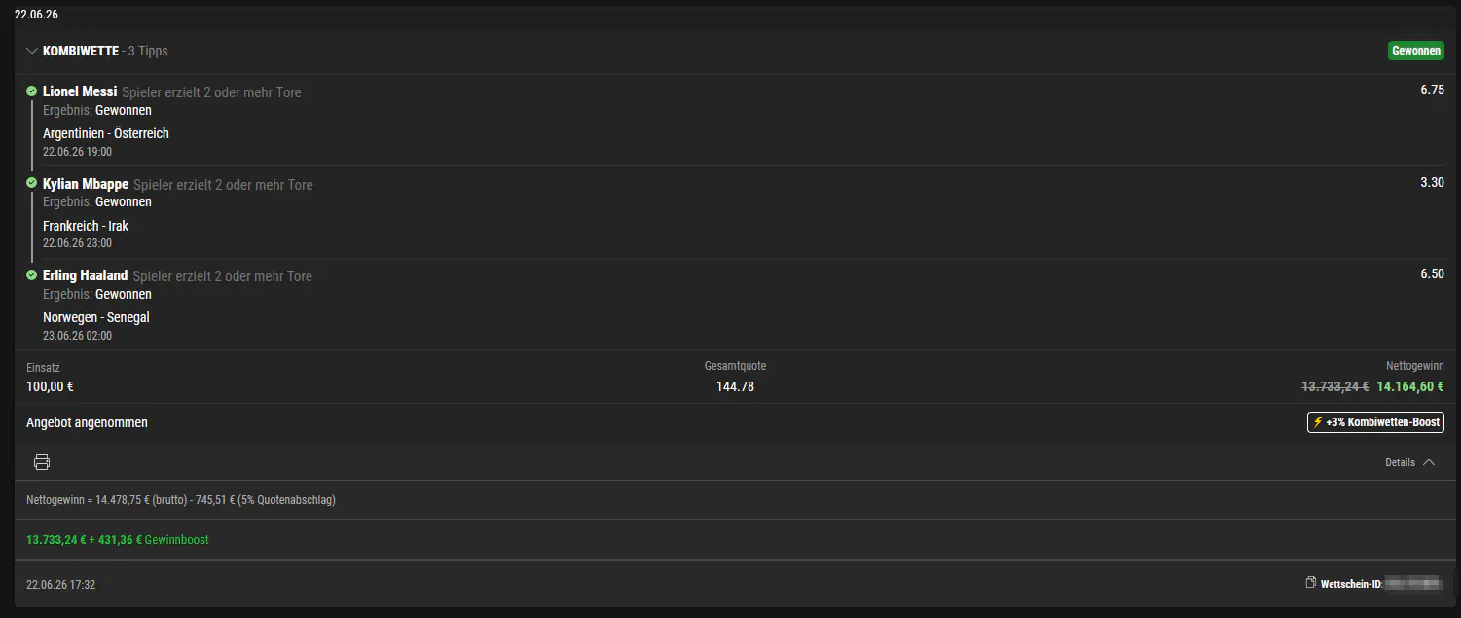Screen dimensions: 1461x618
Task: Click the Gewonnen status badge
Action: point(1416,51)
